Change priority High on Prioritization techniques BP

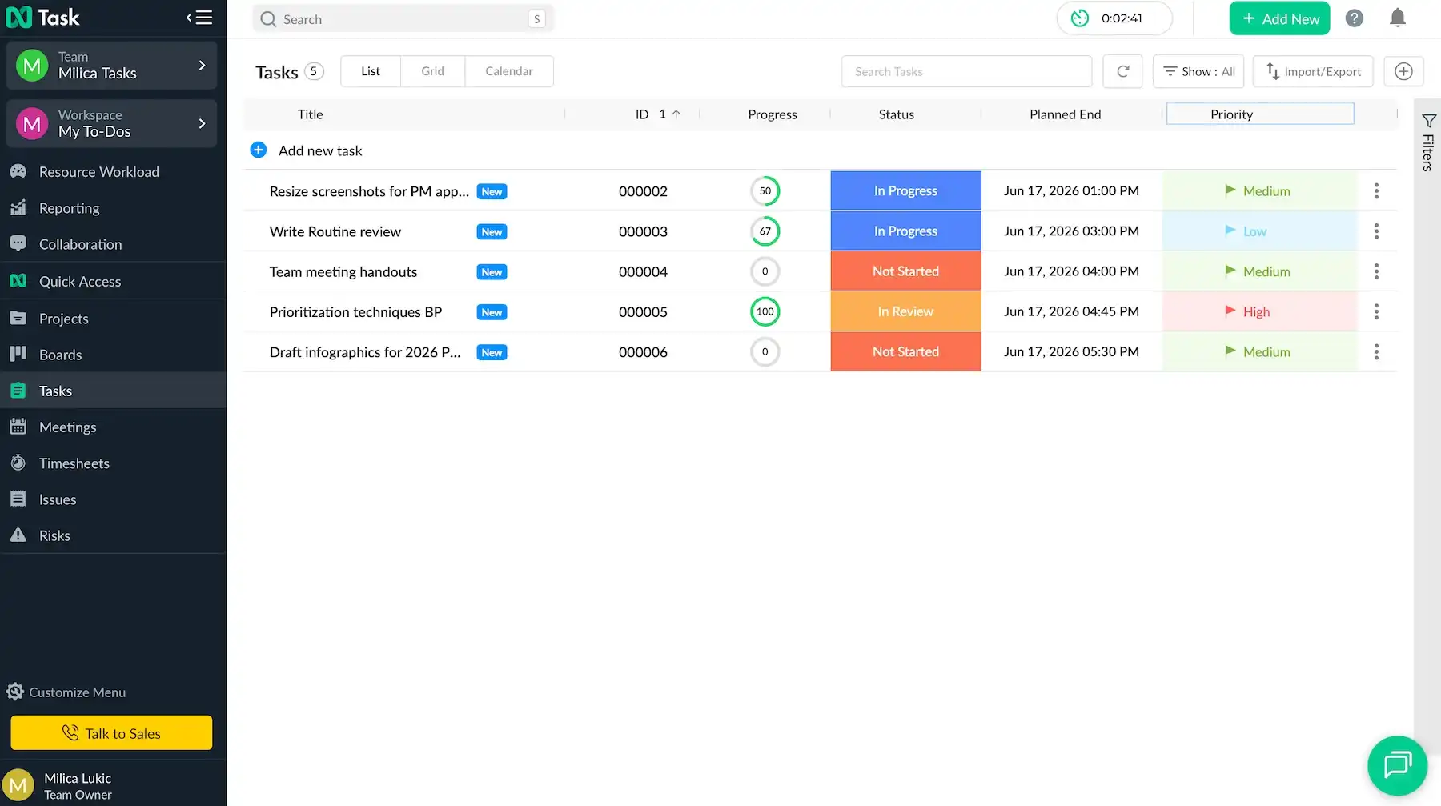[1259, 311]
